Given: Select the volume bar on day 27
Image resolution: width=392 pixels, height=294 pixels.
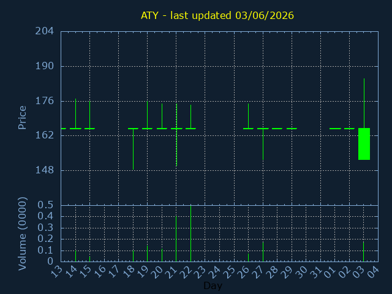Looking at the screenshot, I should [263, 252].
